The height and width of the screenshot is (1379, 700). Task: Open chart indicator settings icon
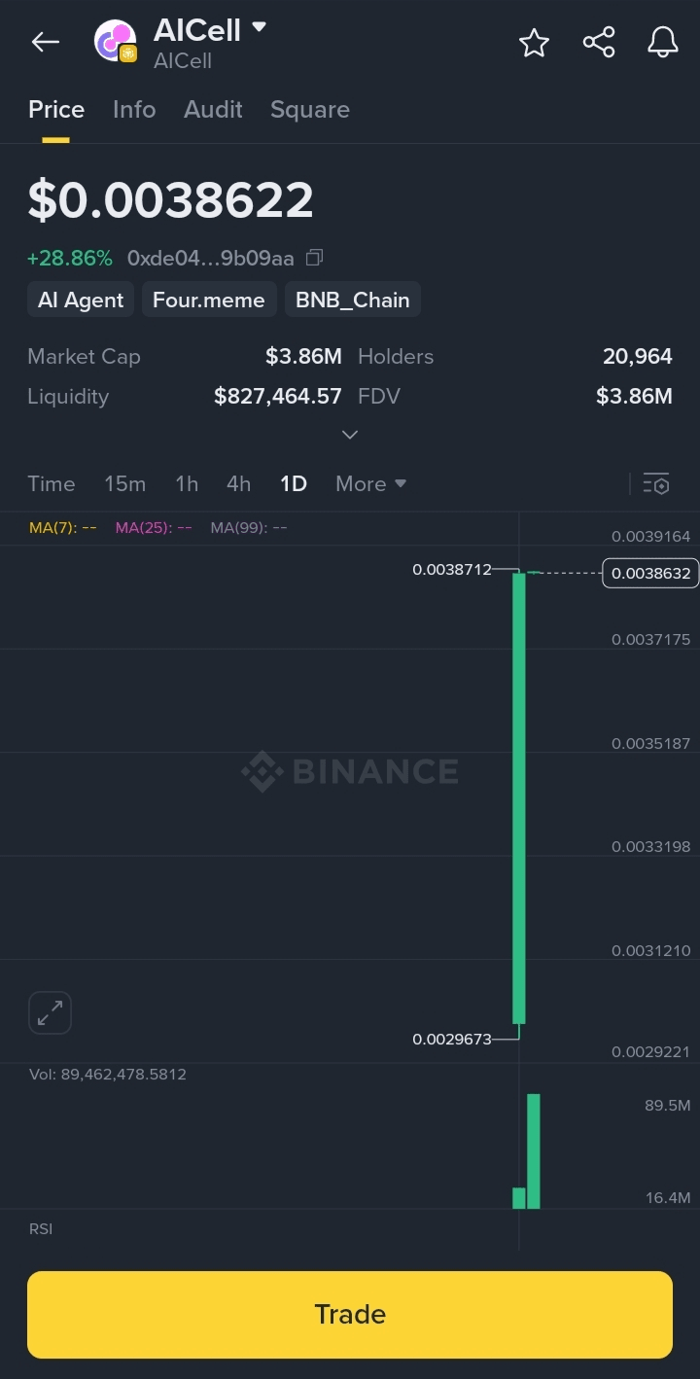point(656,483)
